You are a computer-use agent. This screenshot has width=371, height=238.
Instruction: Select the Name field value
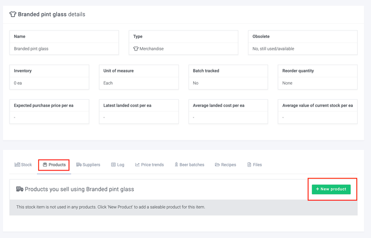31,49
